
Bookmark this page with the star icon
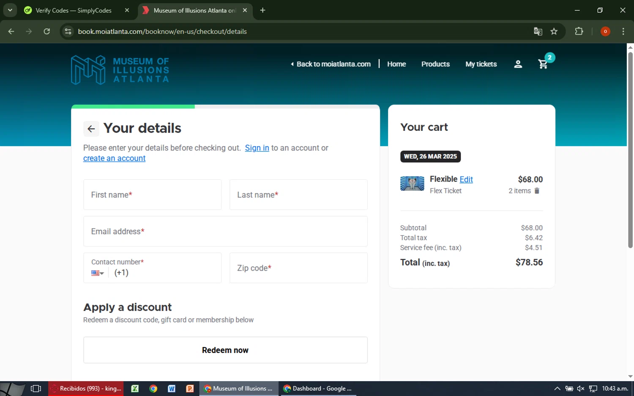(x=554, y=31)
